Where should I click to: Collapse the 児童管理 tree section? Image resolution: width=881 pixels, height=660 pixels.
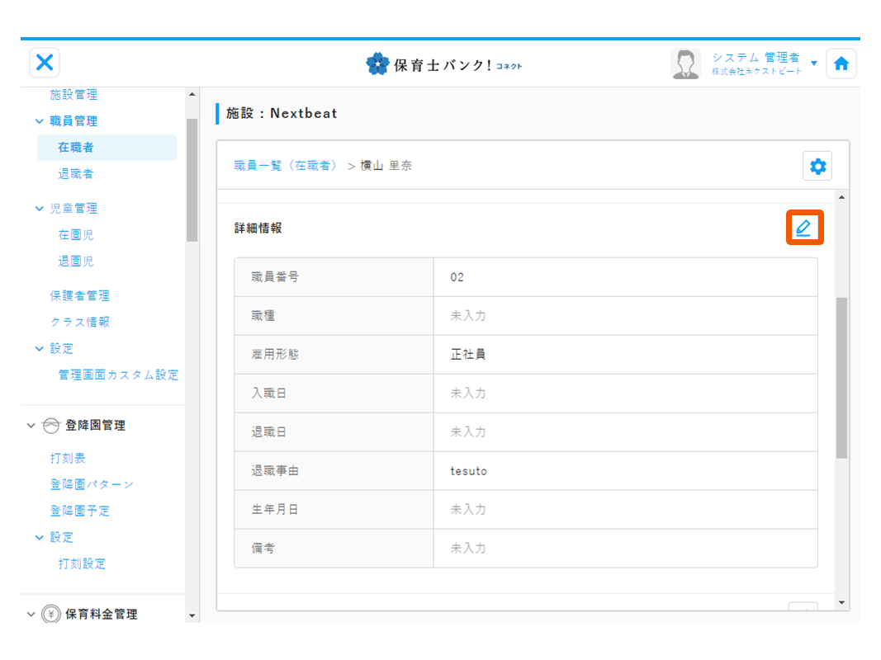click(39, 209)
